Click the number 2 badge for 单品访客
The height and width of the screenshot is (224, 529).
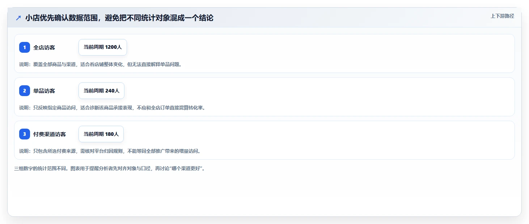[x=25, y=91]
